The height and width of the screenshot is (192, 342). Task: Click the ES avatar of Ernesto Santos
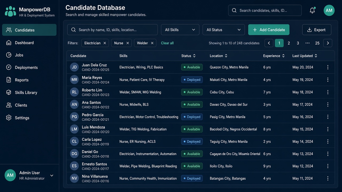point(74,166)
